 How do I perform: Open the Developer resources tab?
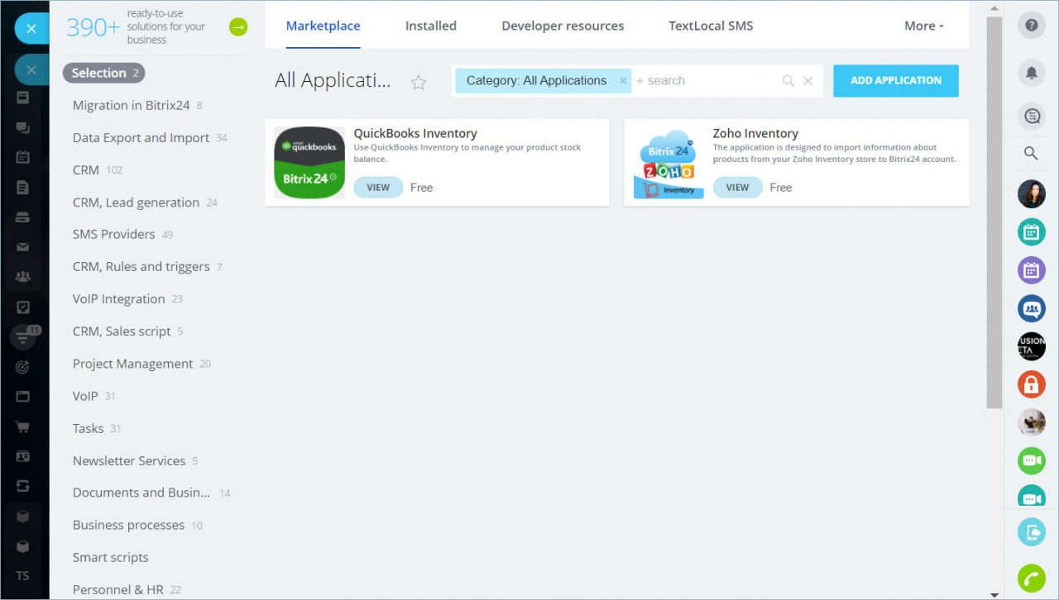point(563,26)
